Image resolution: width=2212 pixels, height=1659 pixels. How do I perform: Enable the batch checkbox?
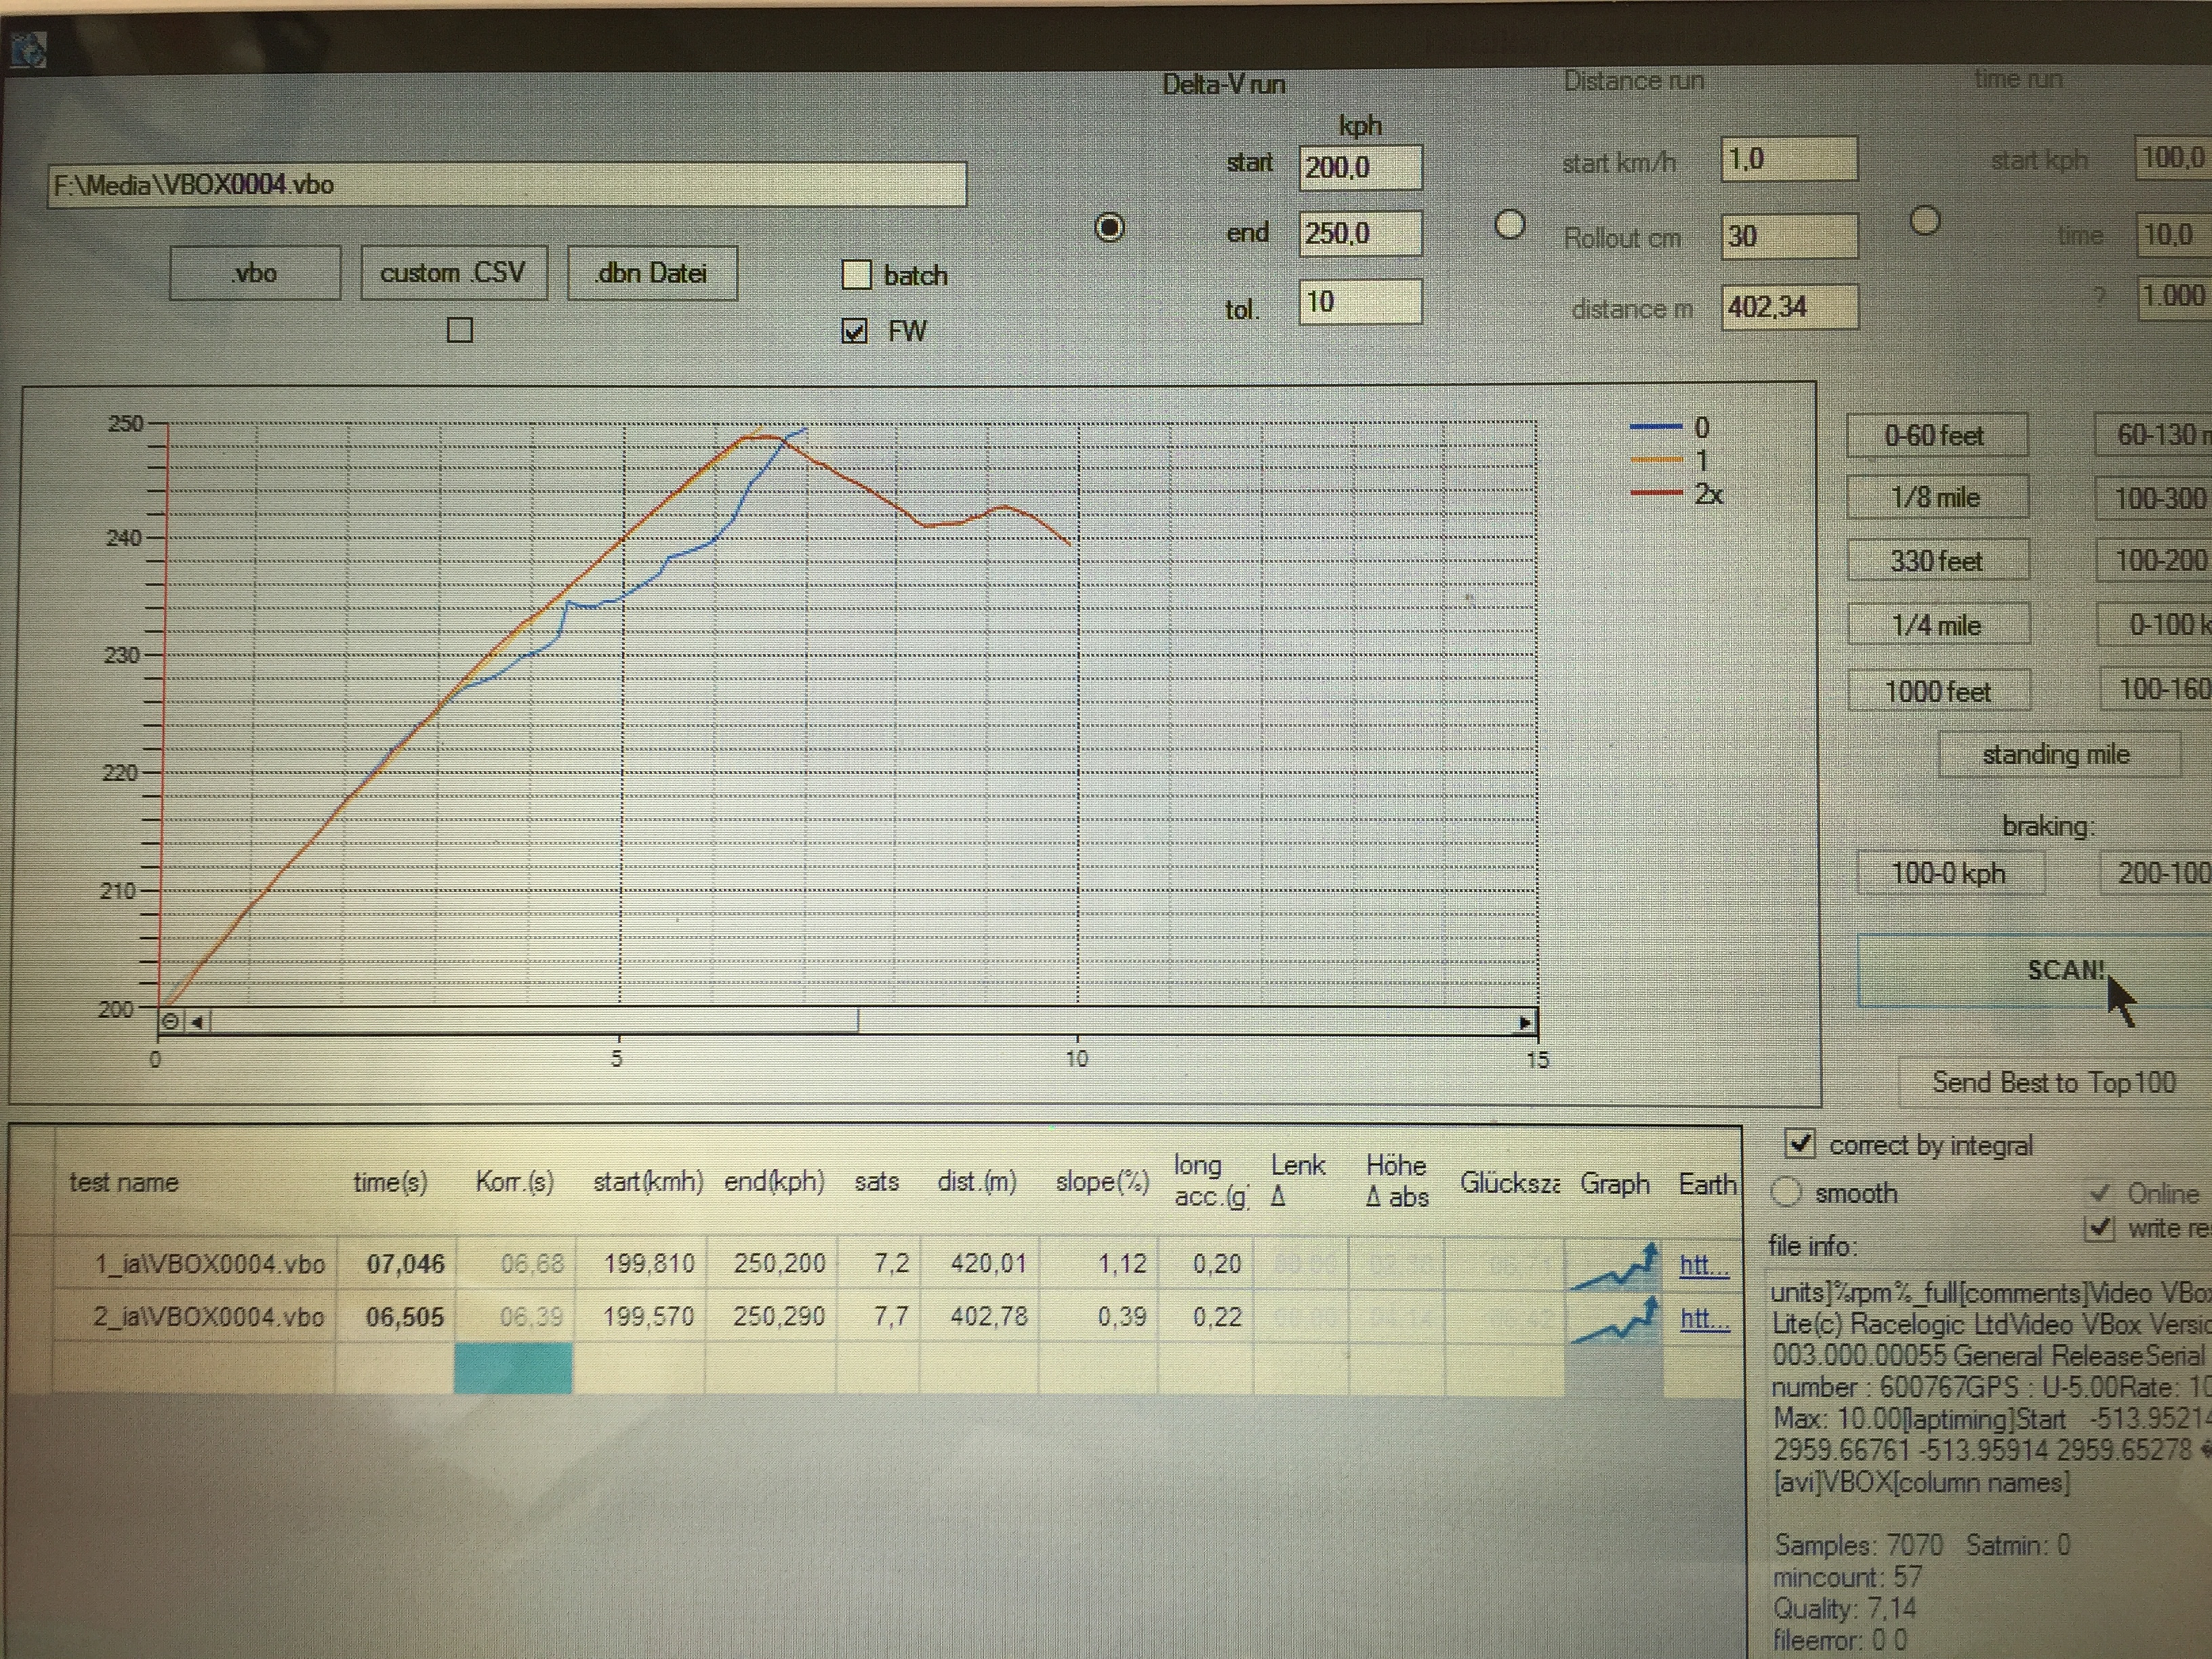point(857,275)
